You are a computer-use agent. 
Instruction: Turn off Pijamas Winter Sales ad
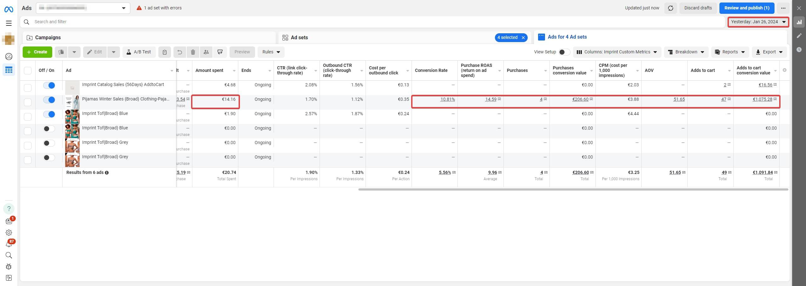click(49, 100)
